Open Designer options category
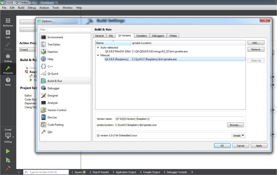The height and width of the screenshot is (175, 277). (x=65, y=96)
